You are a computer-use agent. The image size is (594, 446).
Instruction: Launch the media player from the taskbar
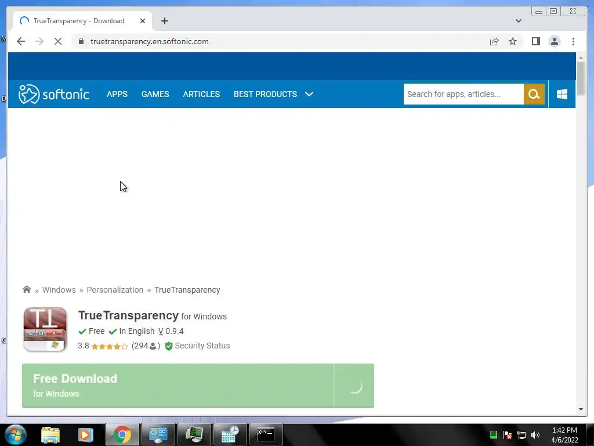point(86,434)
